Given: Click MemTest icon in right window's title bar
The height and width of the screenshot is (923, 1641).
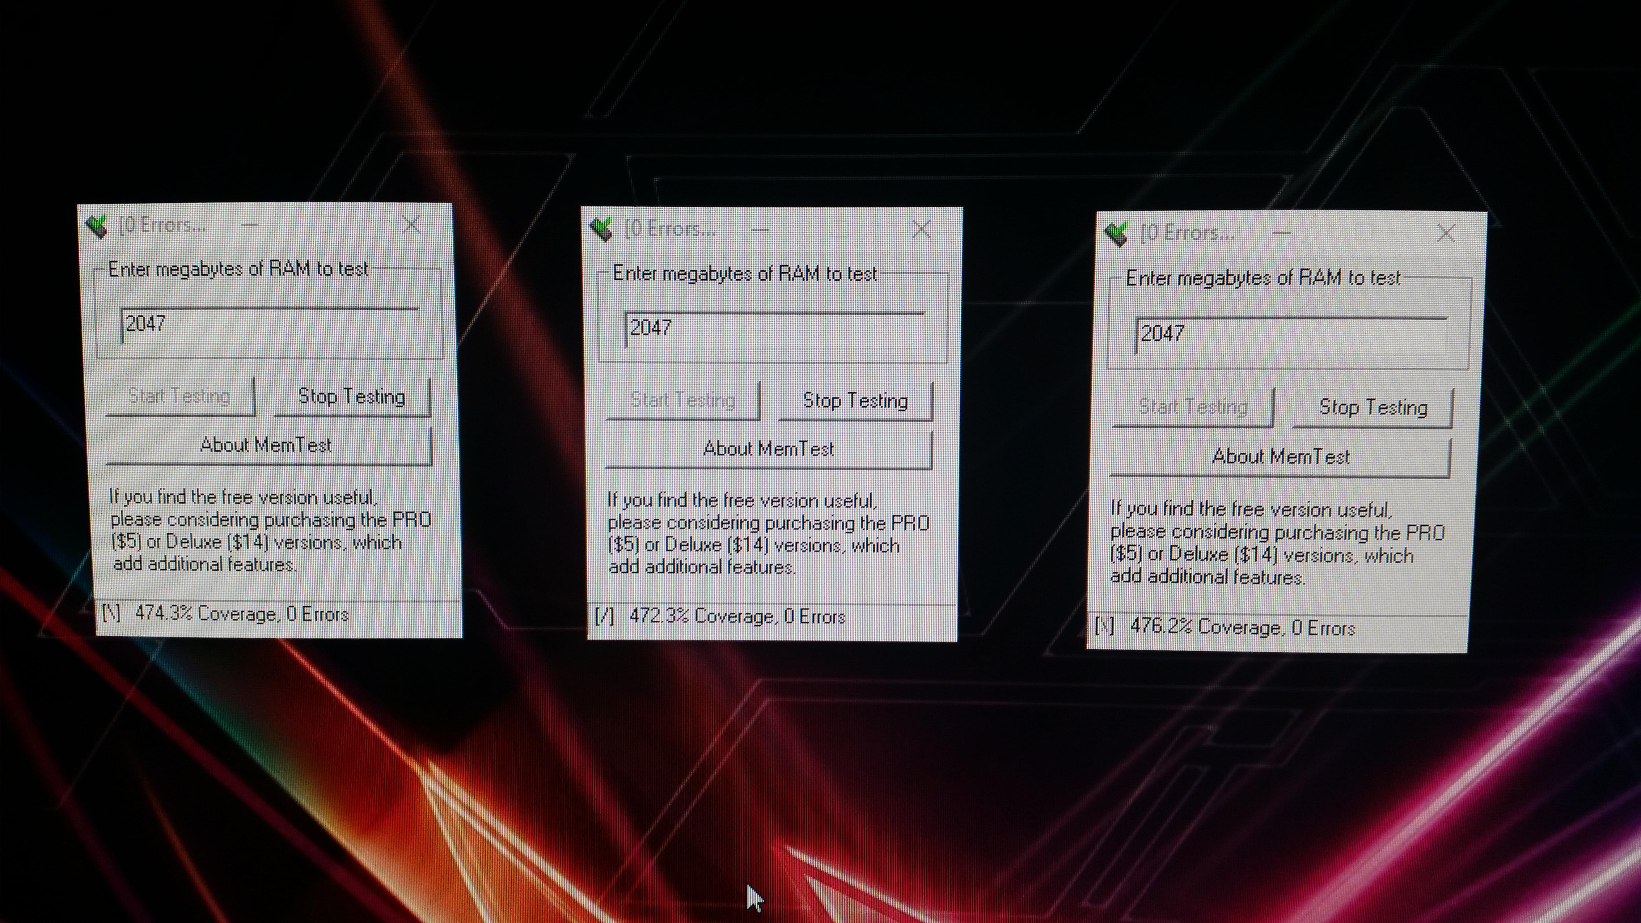Looking at the screenshot, I should pos(1116,234).
